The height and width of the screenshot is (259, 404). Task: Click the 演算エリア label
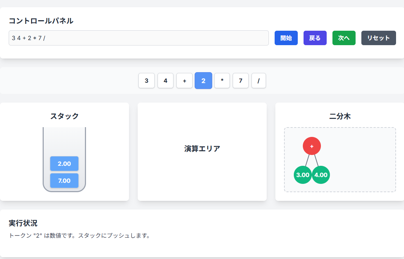[x=202, y=148]
